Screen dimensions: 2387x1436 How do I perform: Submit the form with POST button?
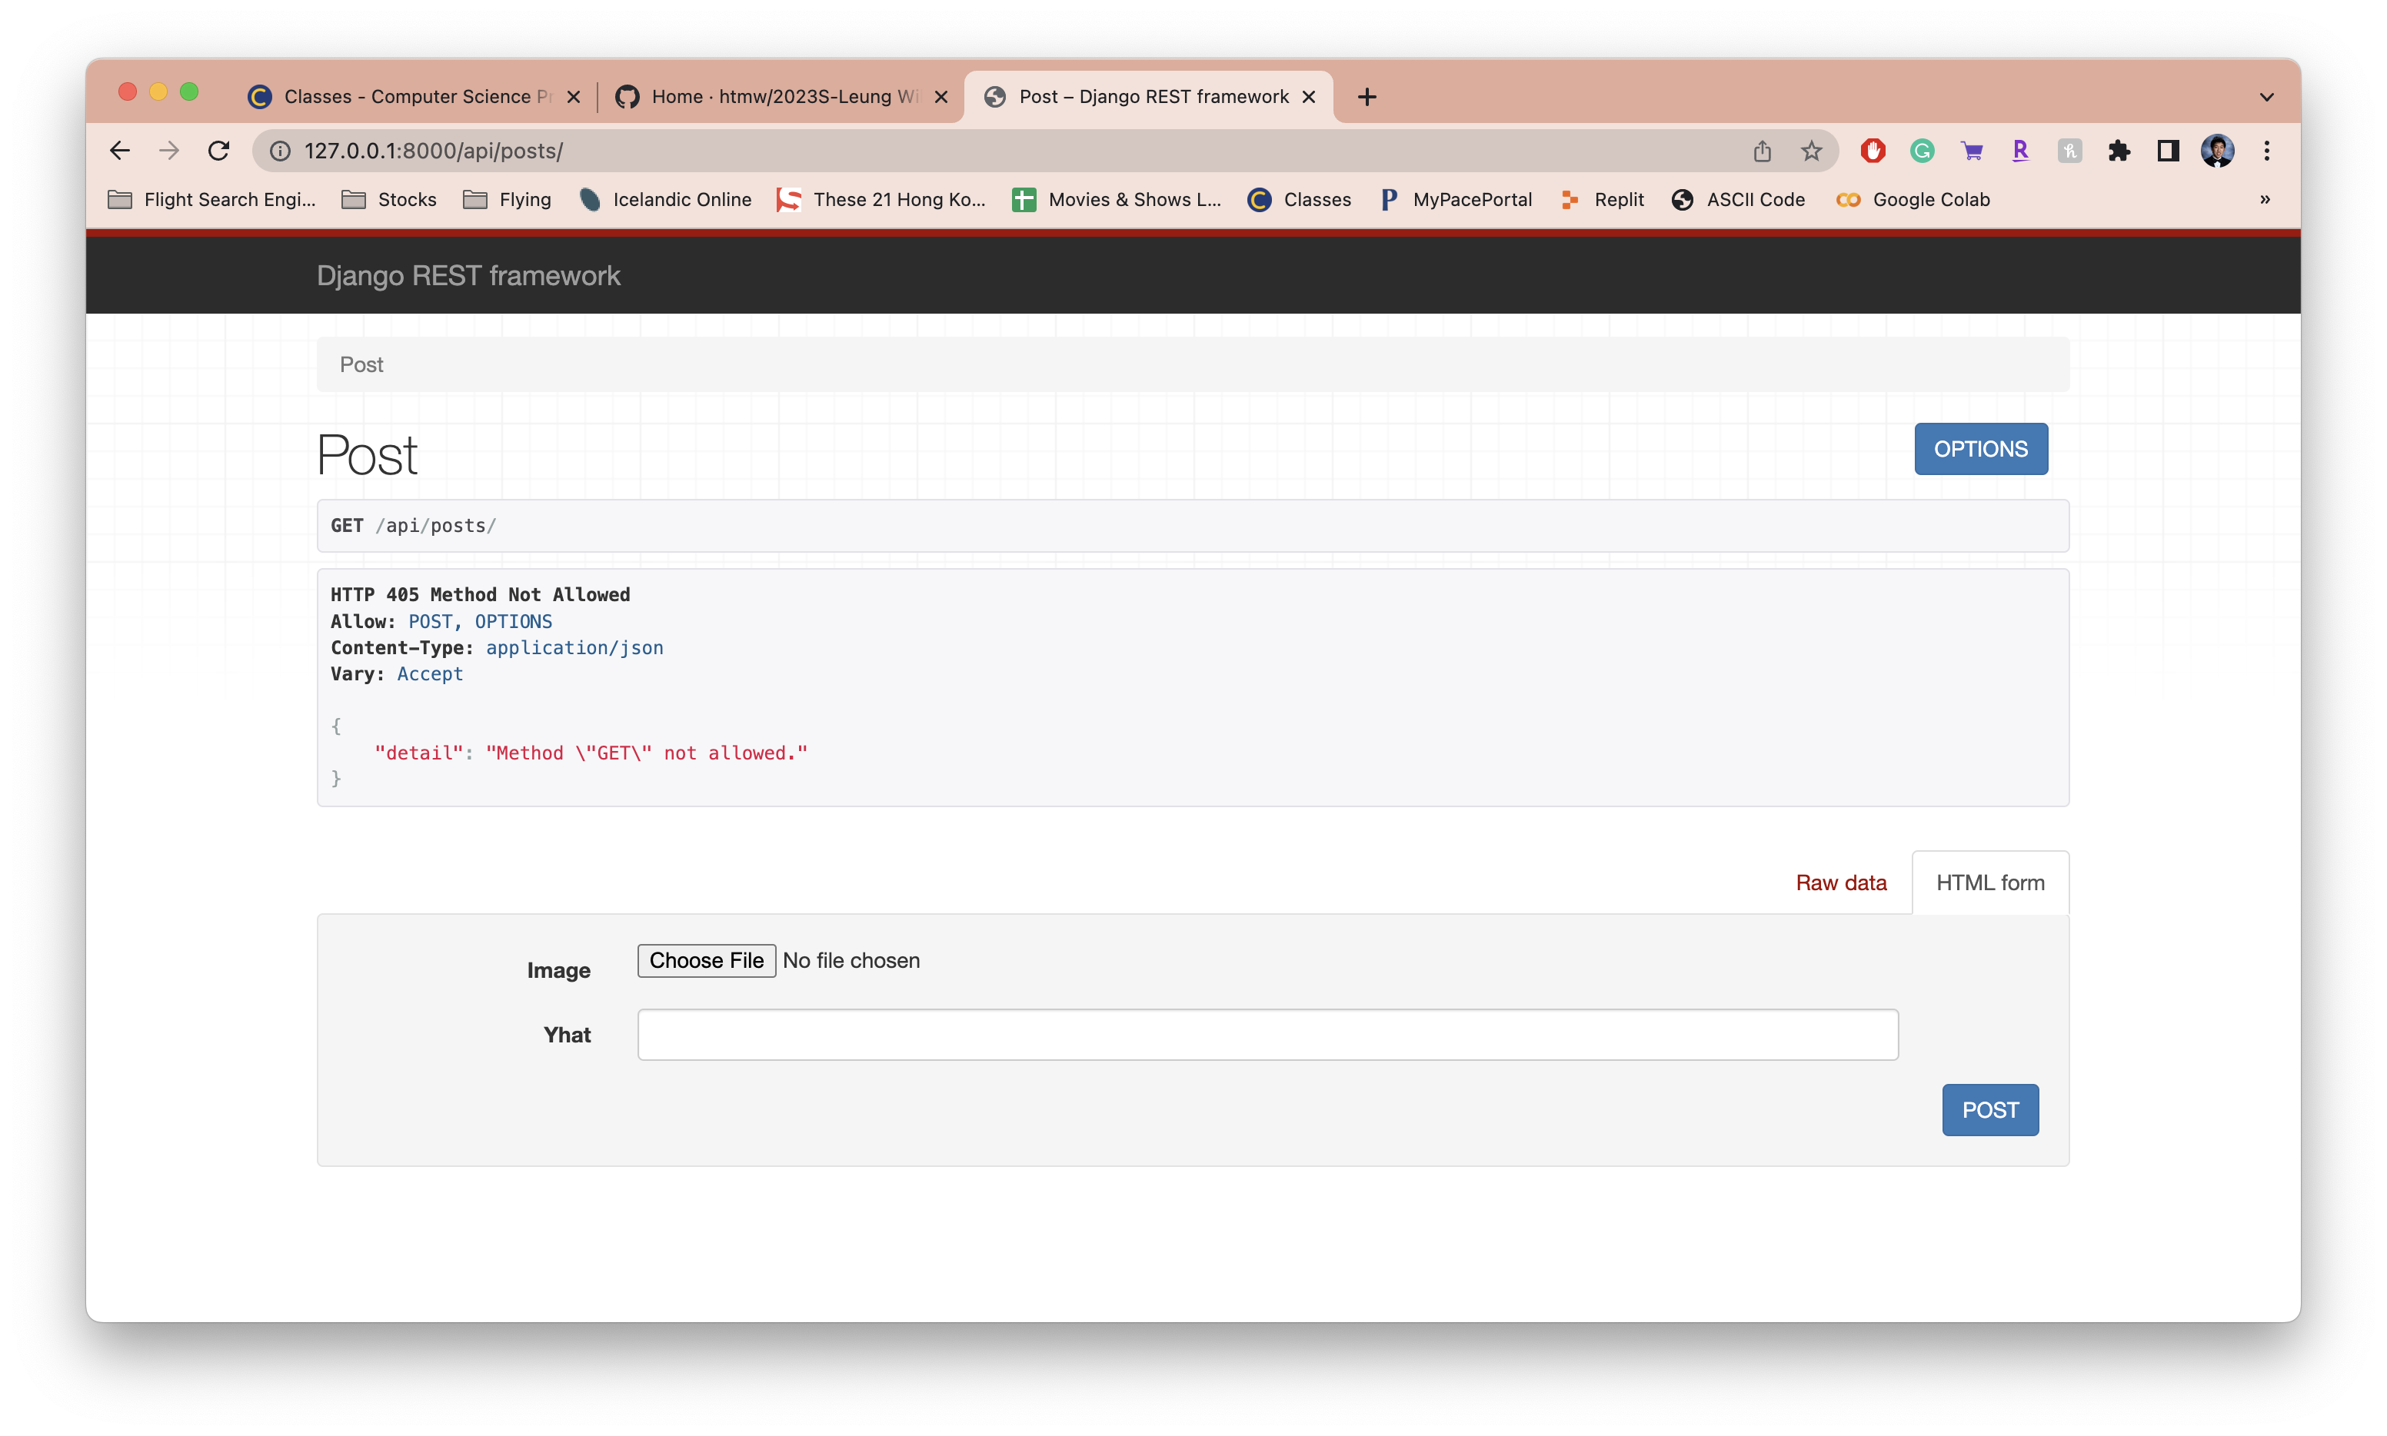1989,1110
